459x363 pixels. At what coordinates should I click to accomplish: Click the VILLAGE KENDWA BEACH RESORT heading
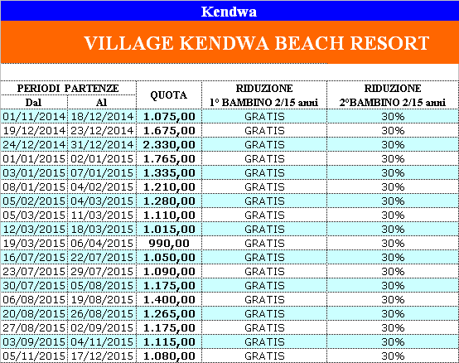coord(257,43)
